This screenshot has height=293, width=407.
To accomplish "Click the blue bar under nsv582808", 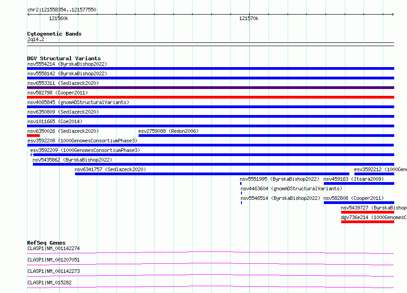I will (359, 203).
